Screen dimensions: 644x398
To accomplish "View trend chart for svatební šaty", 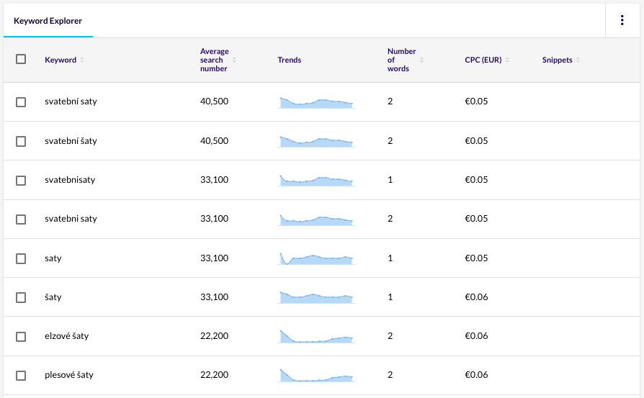I will pos(316,142).
